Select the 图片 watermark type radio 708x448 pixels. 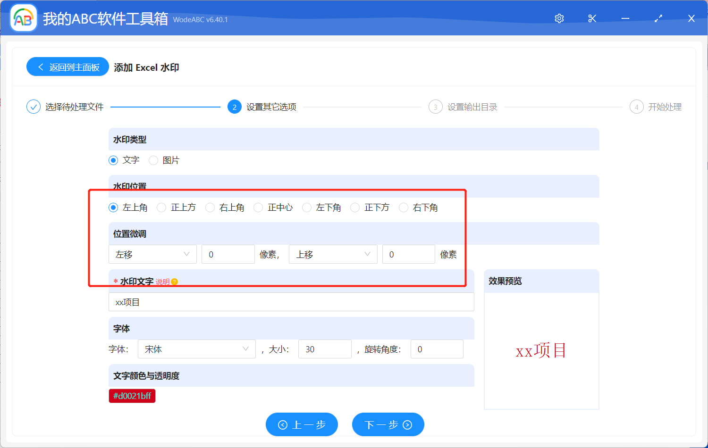(x=153, y=160)
